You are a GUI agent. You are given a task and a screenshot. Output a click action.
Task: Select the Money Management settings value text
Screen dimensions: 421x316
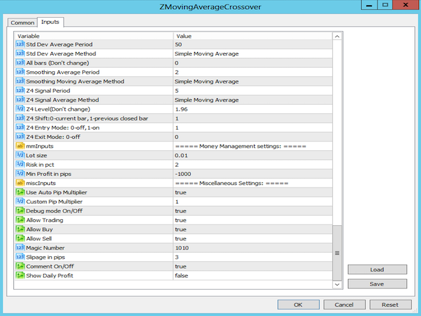(x=241, y=146)
